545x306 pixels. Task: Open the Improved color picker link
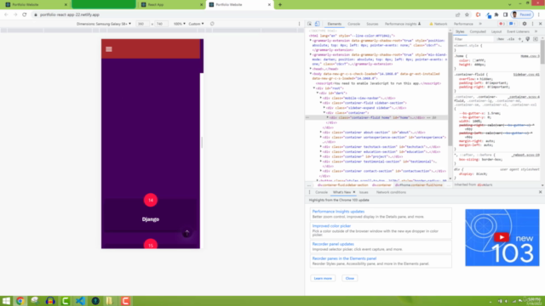click(x=331, y=226)
